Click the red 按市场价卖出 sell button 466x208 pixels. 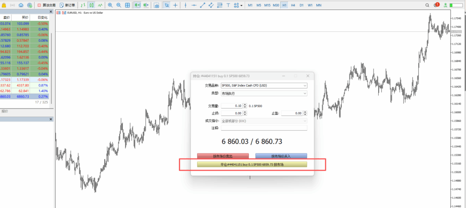click(x=223, y=156)
